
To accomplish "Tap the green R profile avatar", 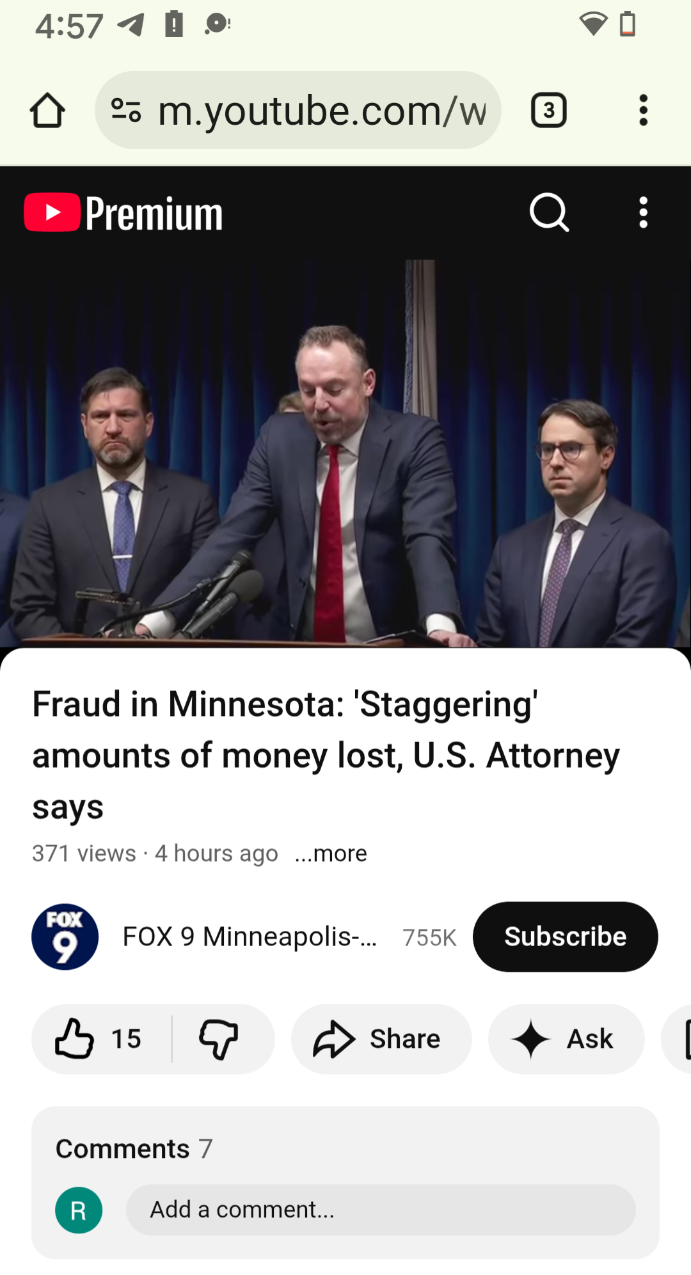I will (x=79, y=1210).
